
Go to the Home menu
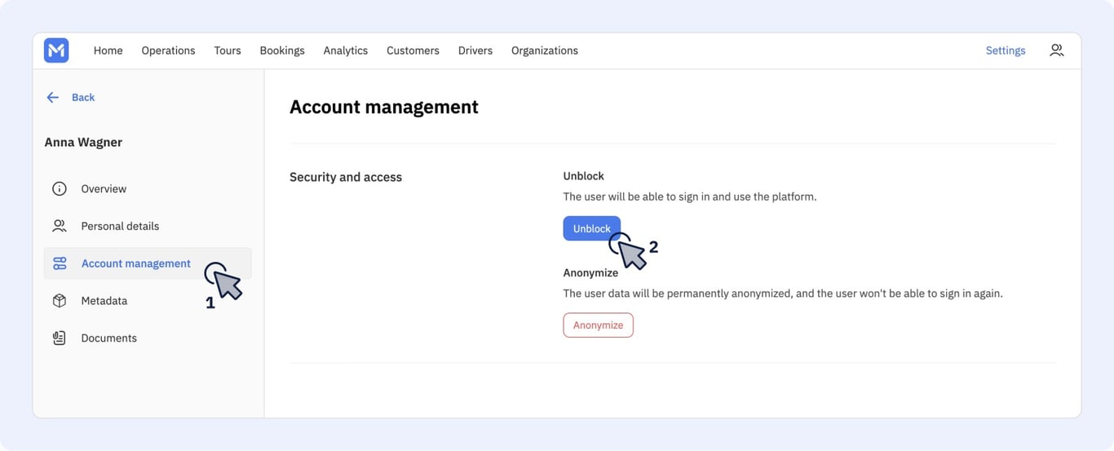[x=108, y=51]
